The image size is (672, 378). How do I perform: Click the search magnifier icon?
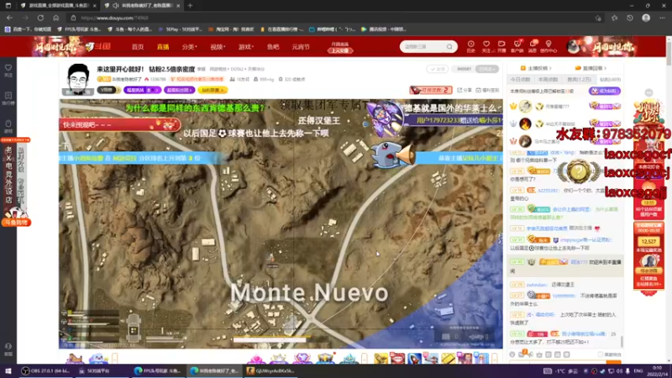point(449,47)
